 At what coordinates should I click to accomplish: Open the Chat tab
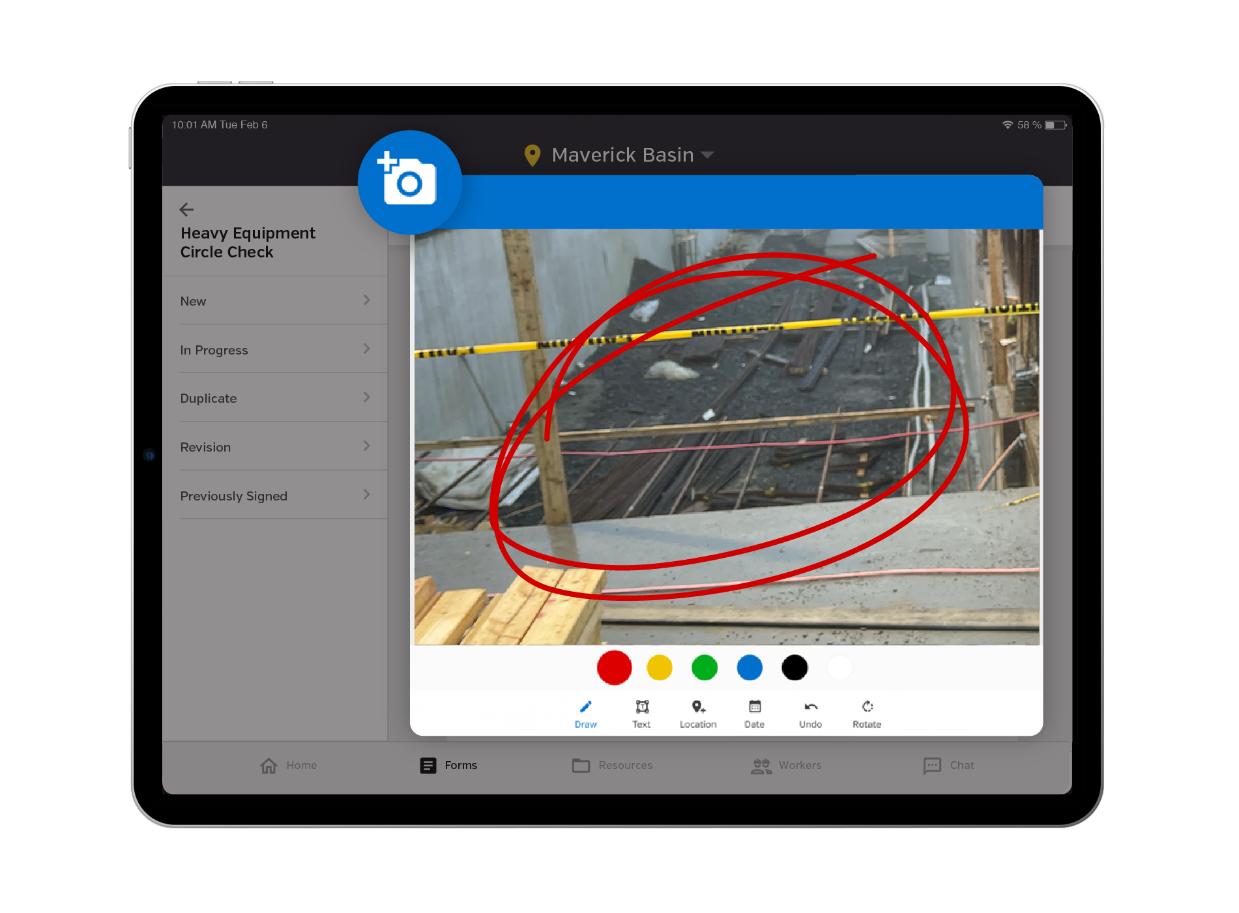pos(949,765)
